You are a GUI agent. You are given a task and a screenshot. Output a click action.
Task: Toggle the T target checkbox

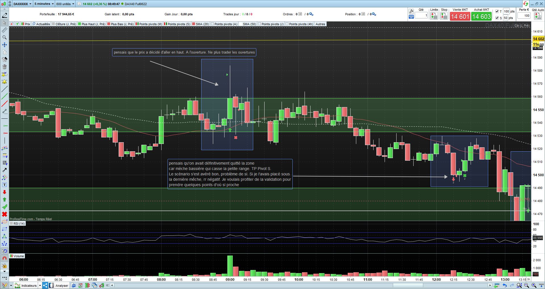pyautogui.click(x=497, y=11)
